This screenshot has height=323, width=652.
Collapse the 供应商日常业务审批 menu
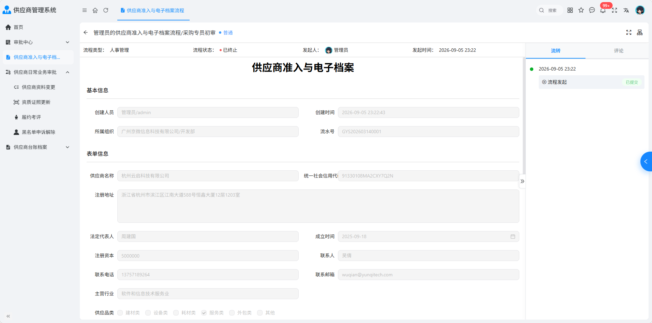point(38,72)
